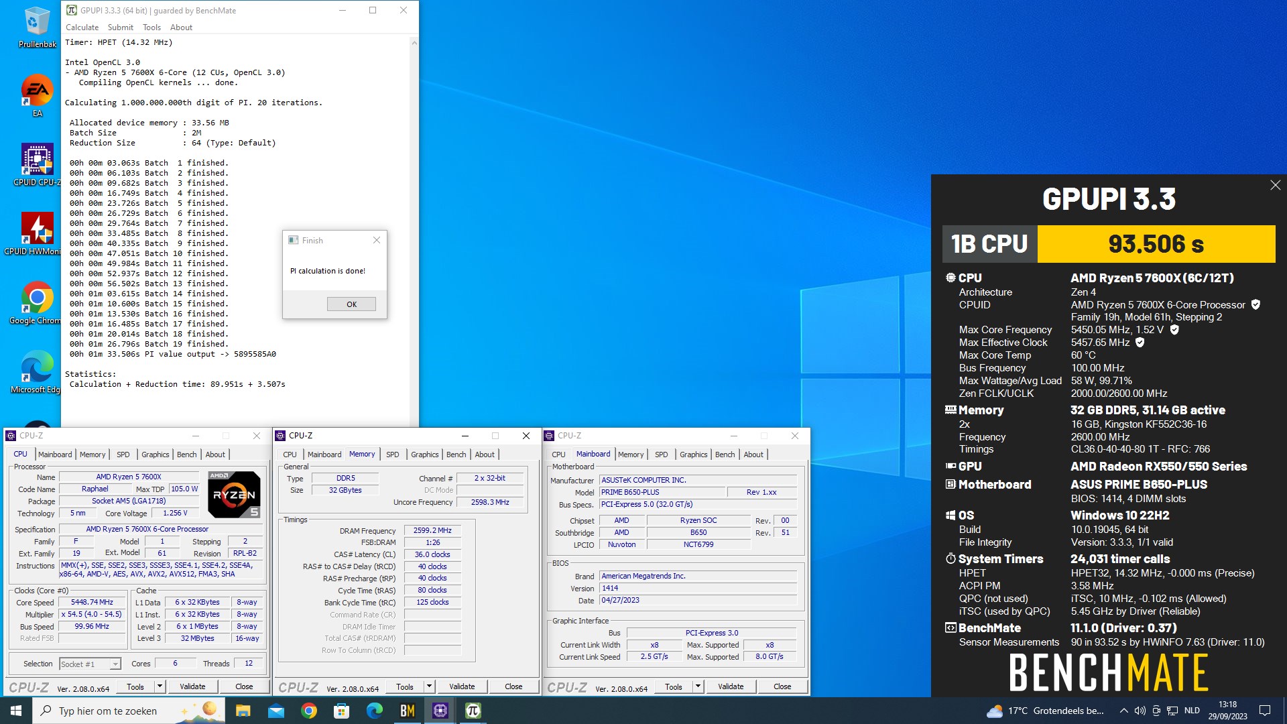This screenshot has height=724, width=1287.
Task: Open Edge from the taskbar
Action: 374,711
